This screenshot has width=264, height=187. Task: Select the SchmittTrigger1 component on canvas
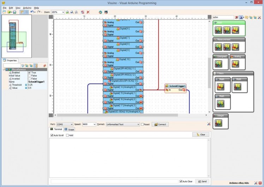coord(175,86)
